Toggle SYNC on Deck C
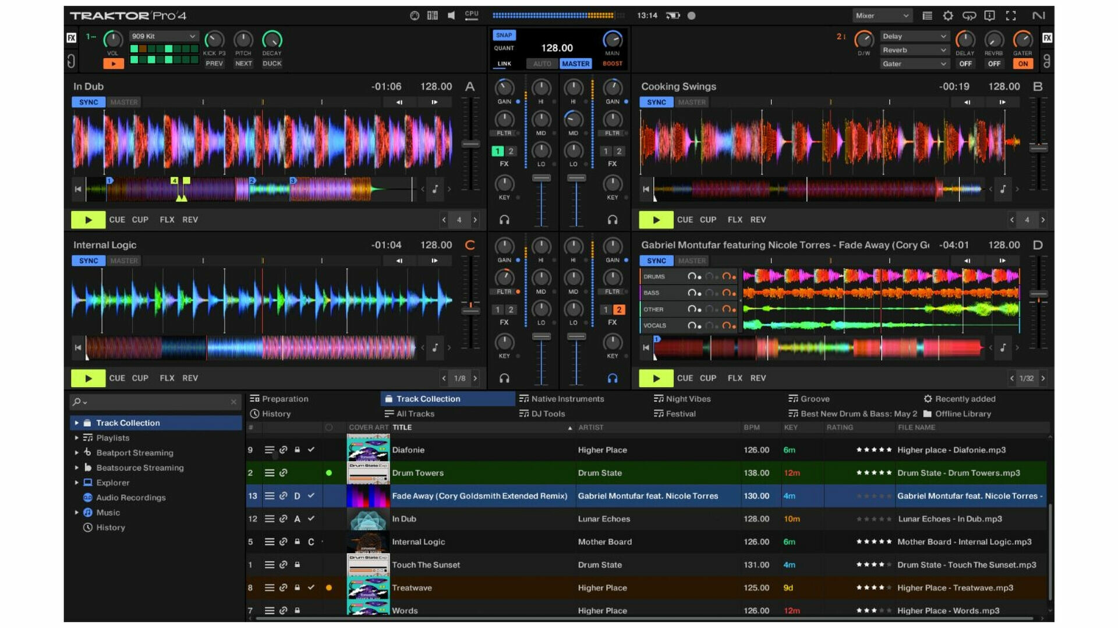1118x628 pixels. [89, 261]
